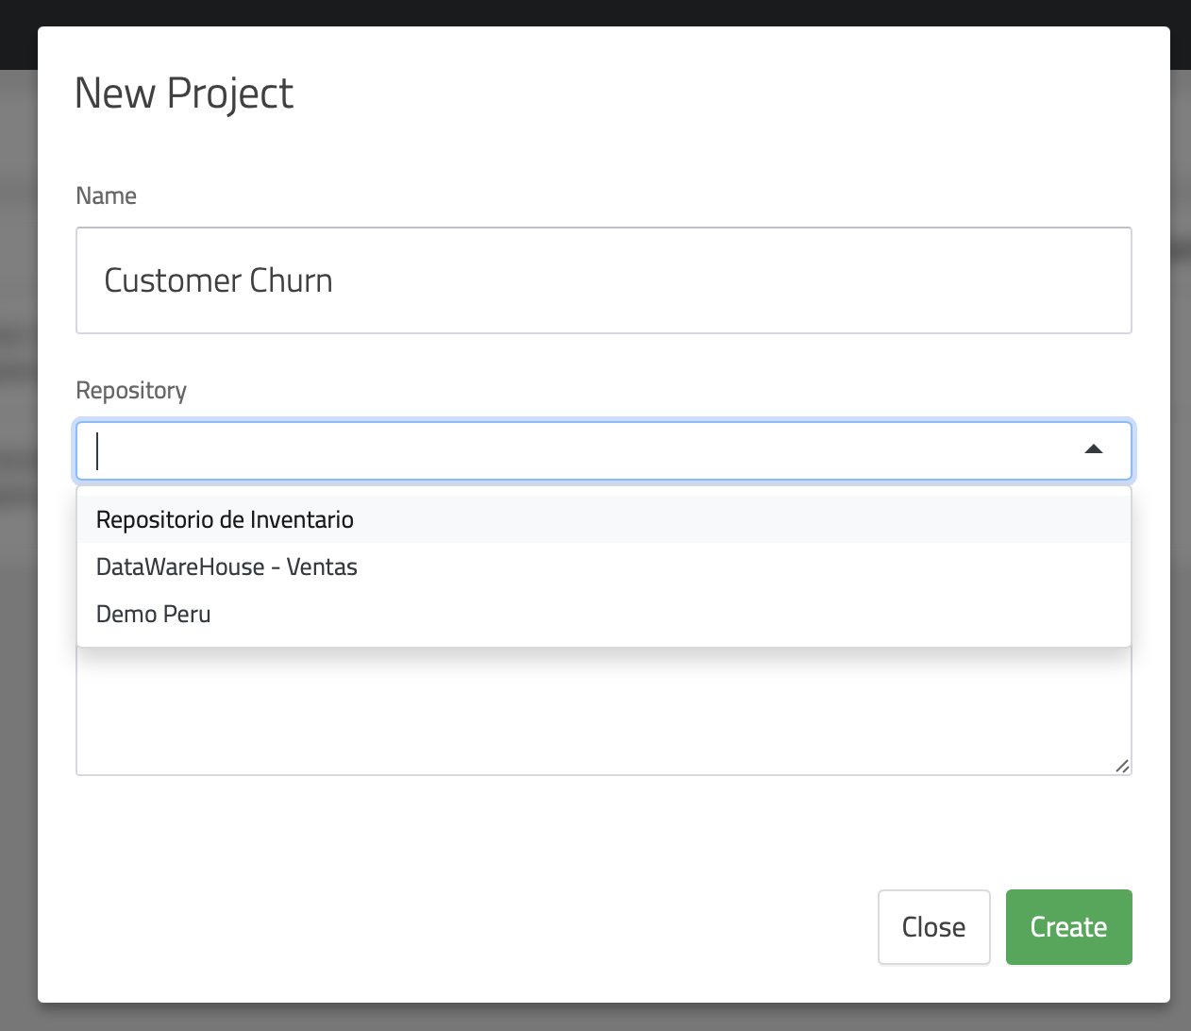The height and width of the screenshot is (1031, 1191).
Task: Select the "Repositorio de Inventario" option
Action: 225,519
